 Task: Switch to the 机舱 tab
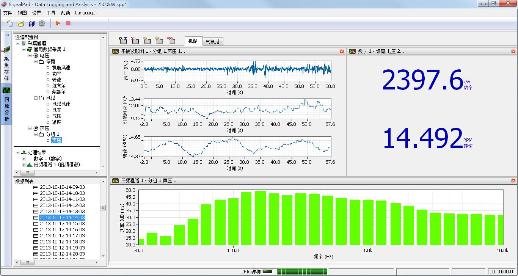coord(193,41)
